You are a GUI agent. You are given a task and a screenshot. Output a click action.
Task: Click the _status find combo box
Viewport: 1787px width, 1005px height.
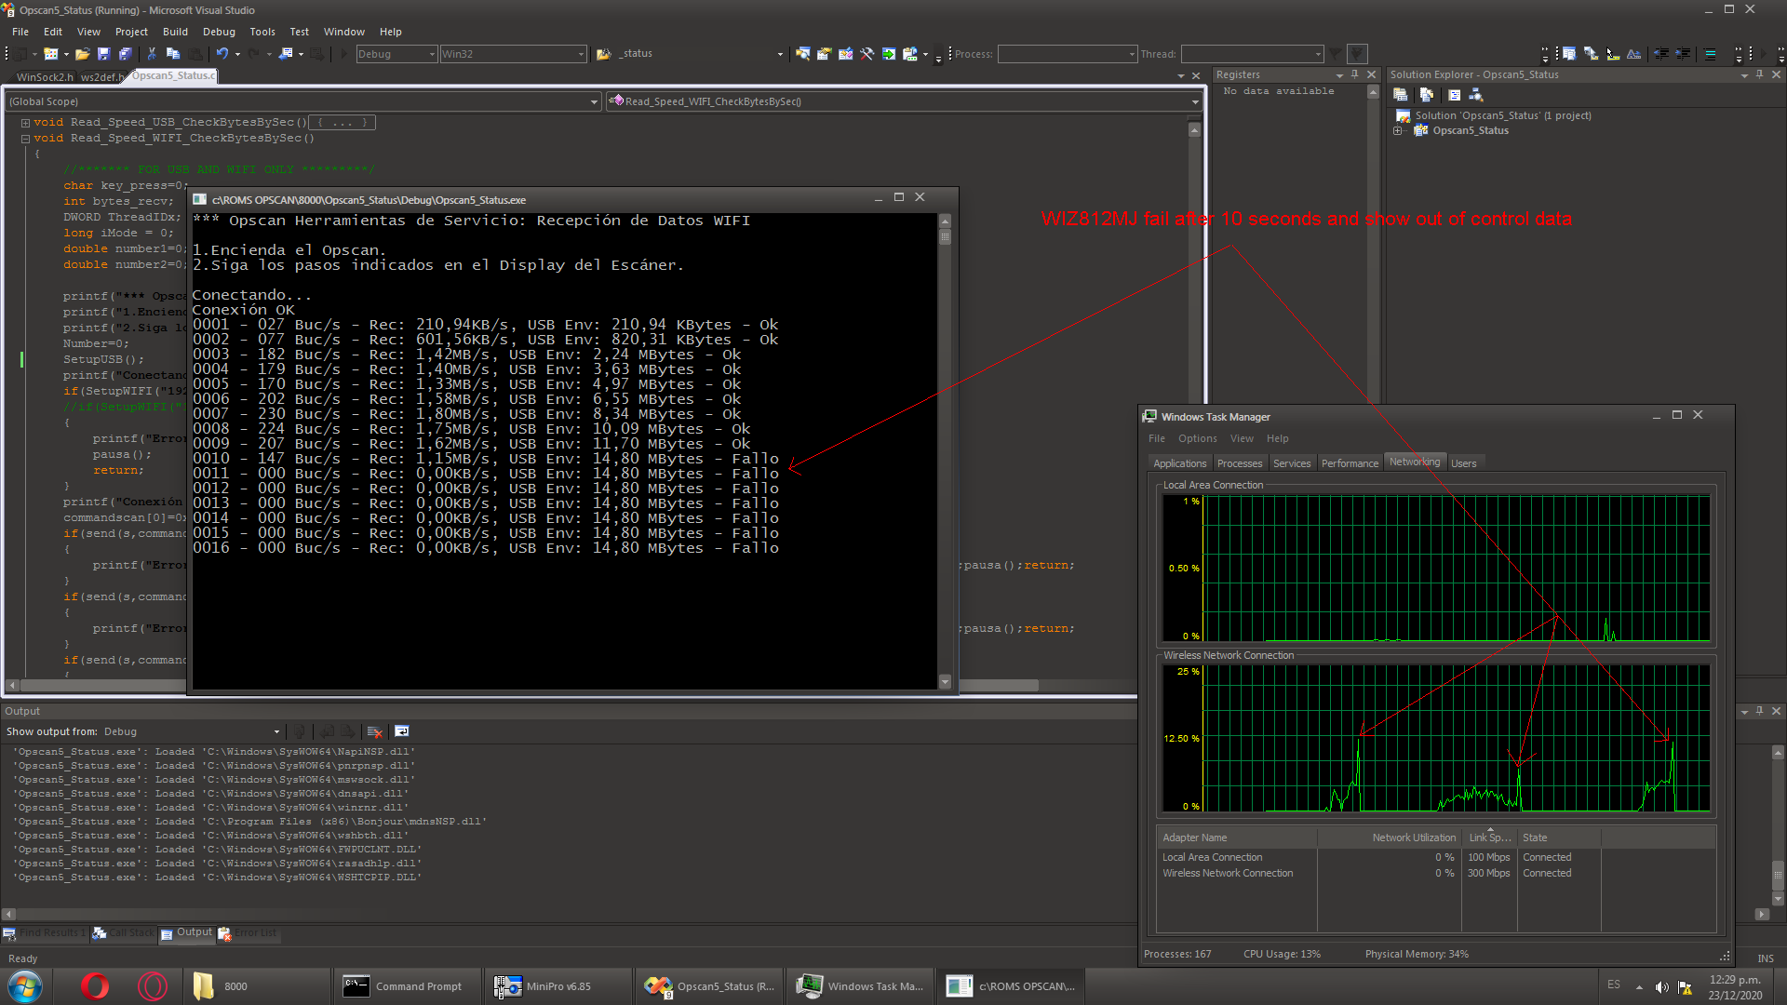pyautogui.click(x=698, y=54)
